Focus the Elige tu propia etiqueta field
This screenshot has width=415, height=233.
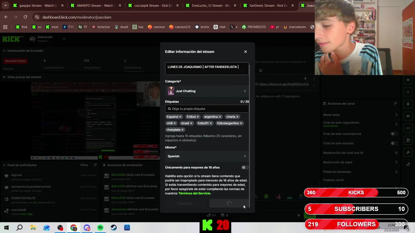pyautogui.click(x=207, y=109)
